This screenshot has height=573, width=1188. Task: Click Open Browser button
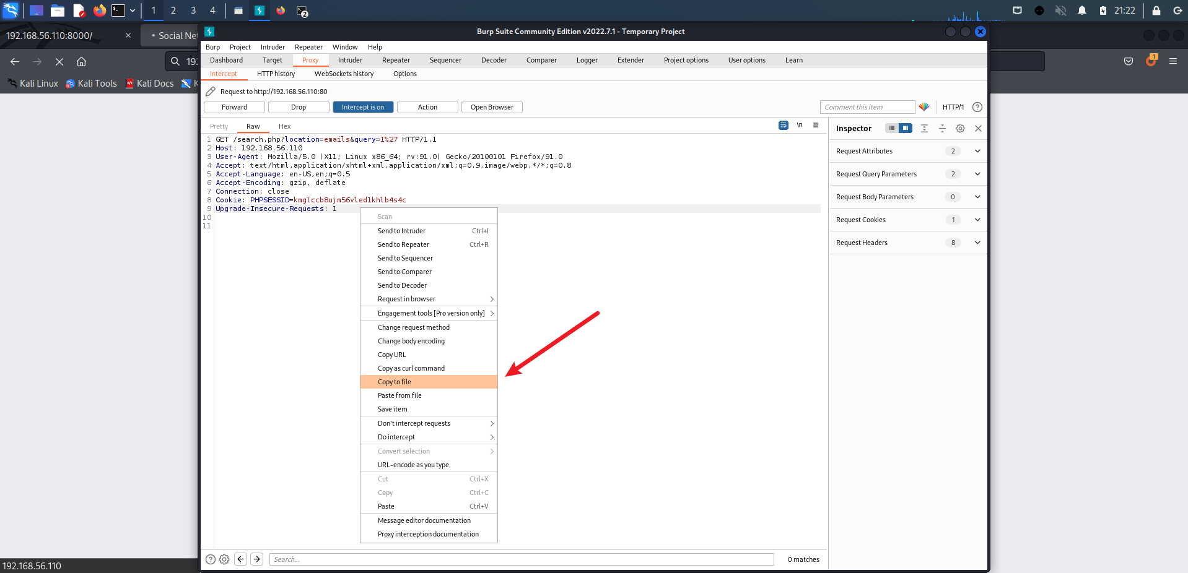pos(492,107)
